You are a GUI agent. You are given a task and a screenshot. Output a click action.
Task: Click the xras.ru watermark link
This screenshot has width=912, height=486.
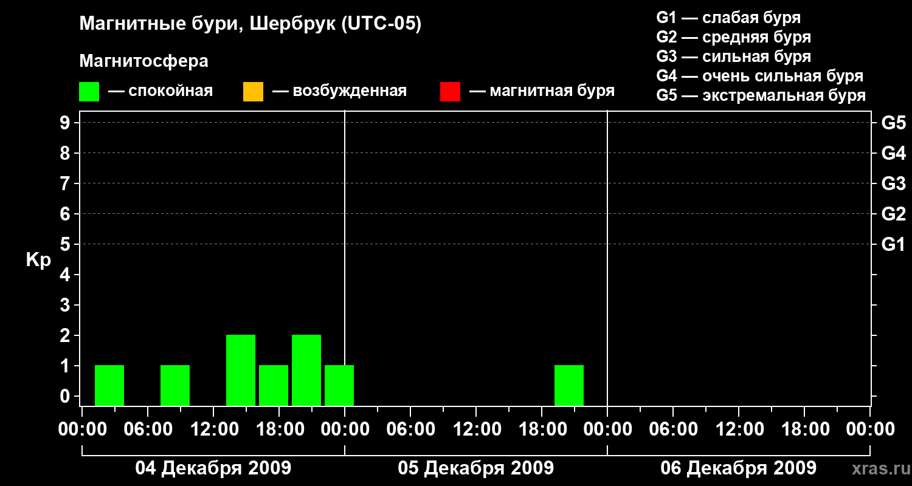click(x=878, y=468)
